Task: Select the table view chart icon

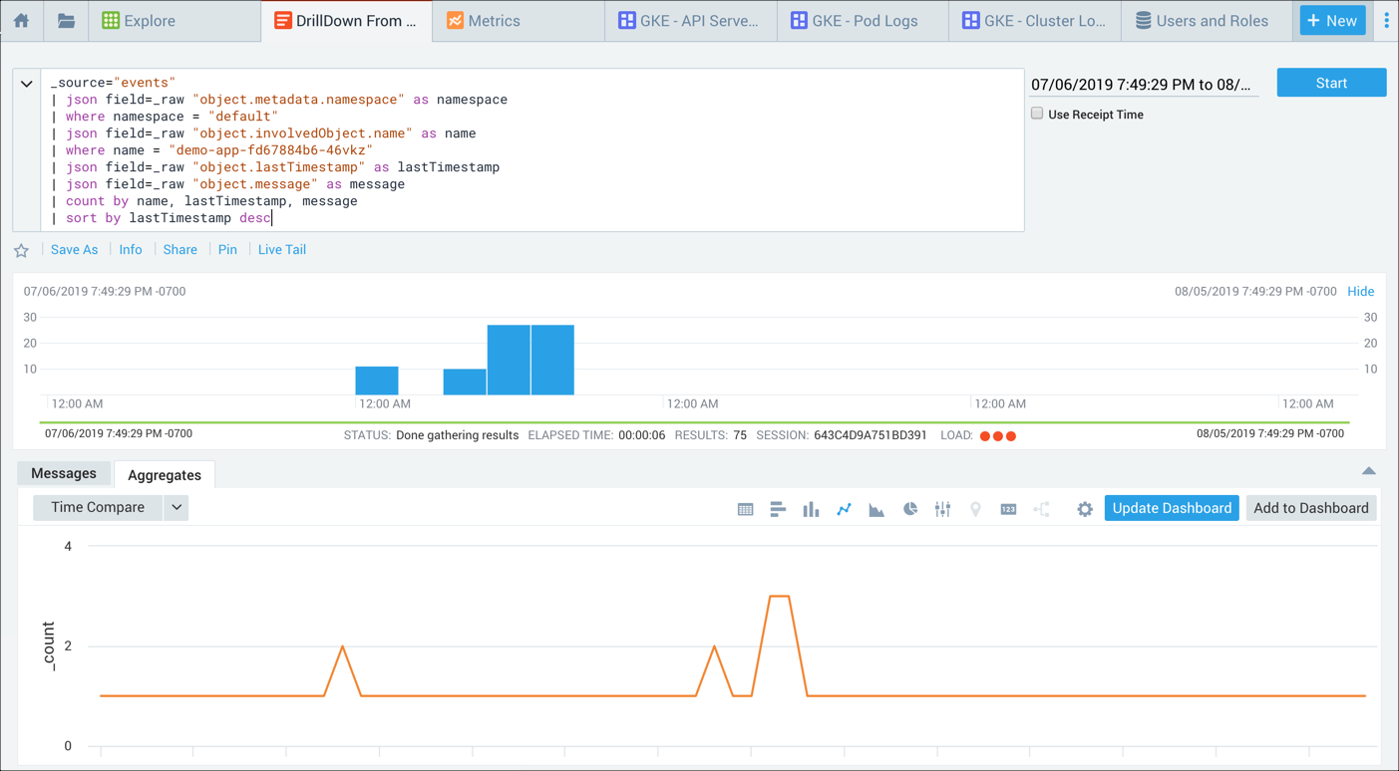Action: 745,509
